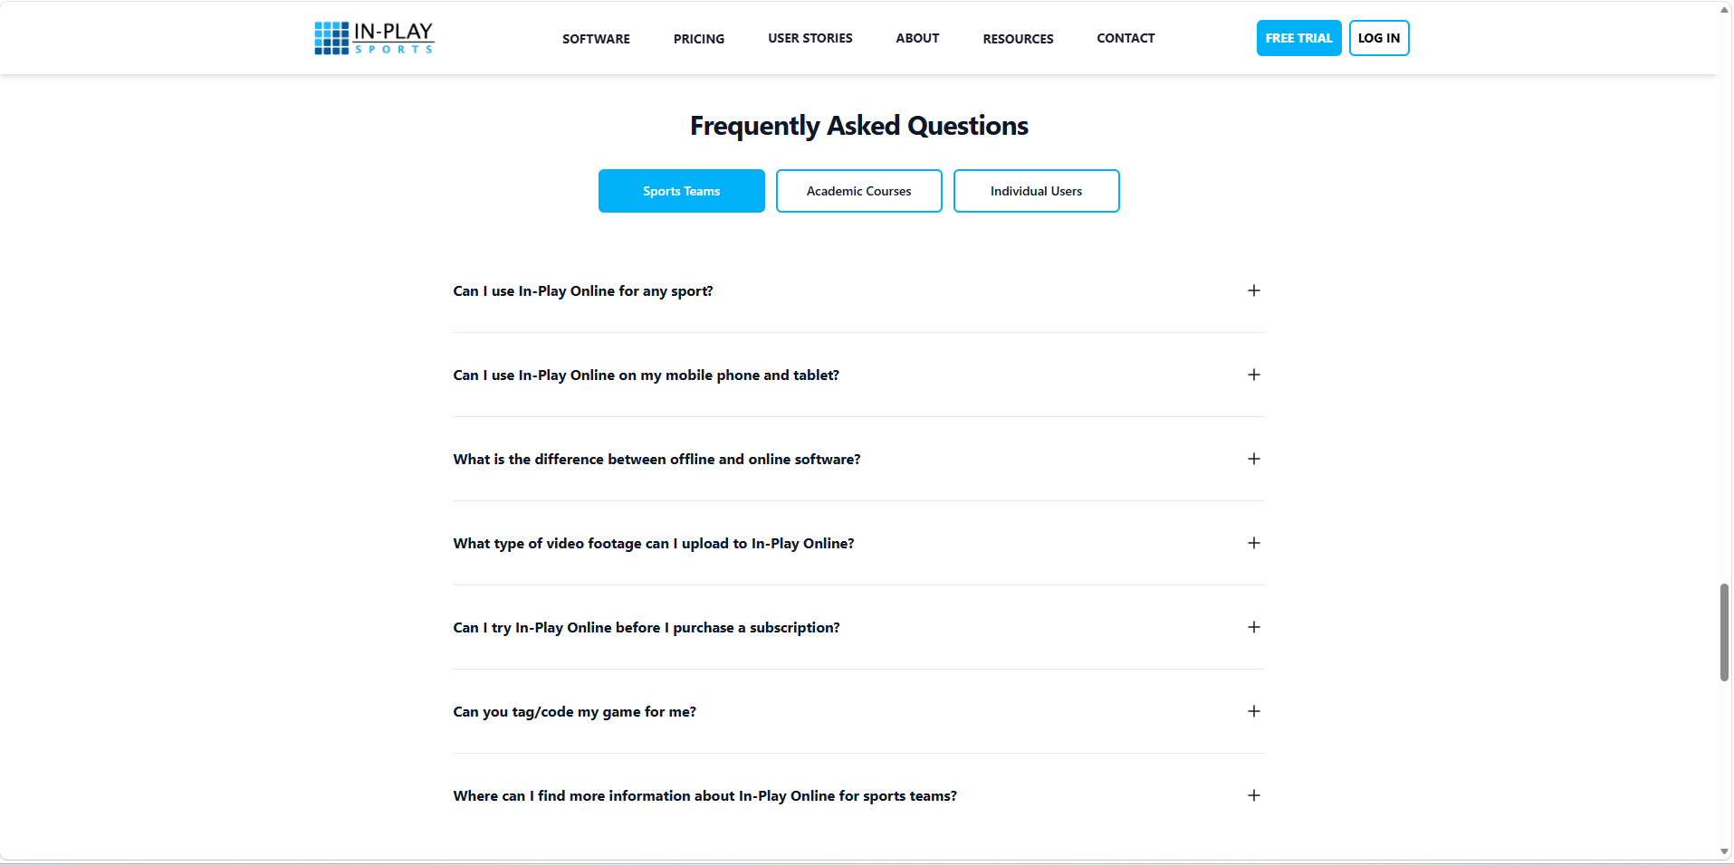Open the ABOUT page

click(917, 38)
